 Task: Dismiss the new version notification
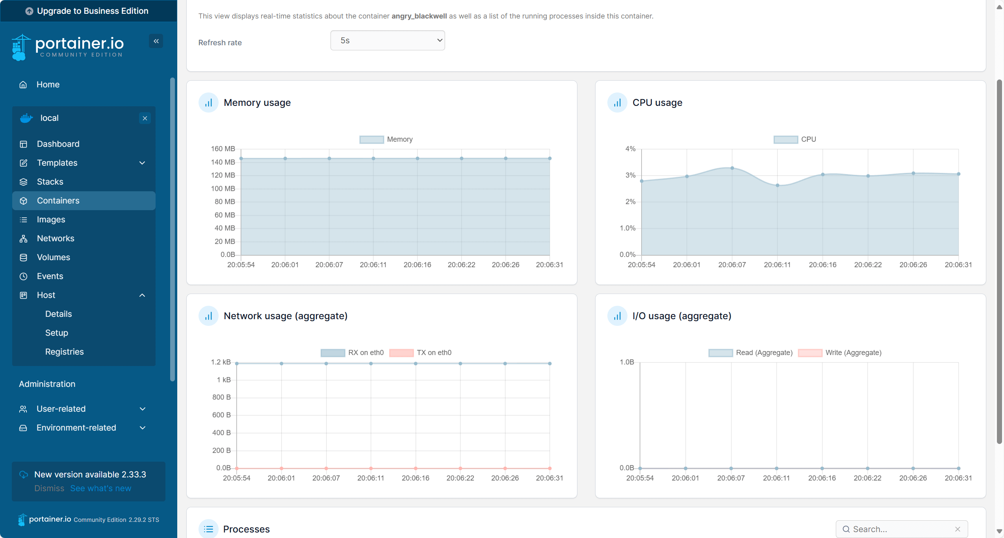click(x=49, y=488)
